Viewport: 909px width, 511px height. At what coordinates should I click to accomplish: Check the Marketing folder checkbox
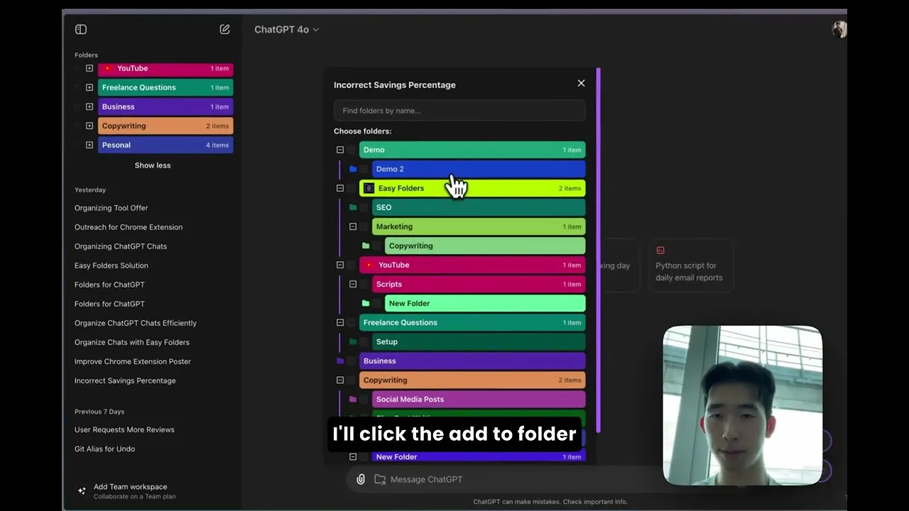(x=364, y=226)
